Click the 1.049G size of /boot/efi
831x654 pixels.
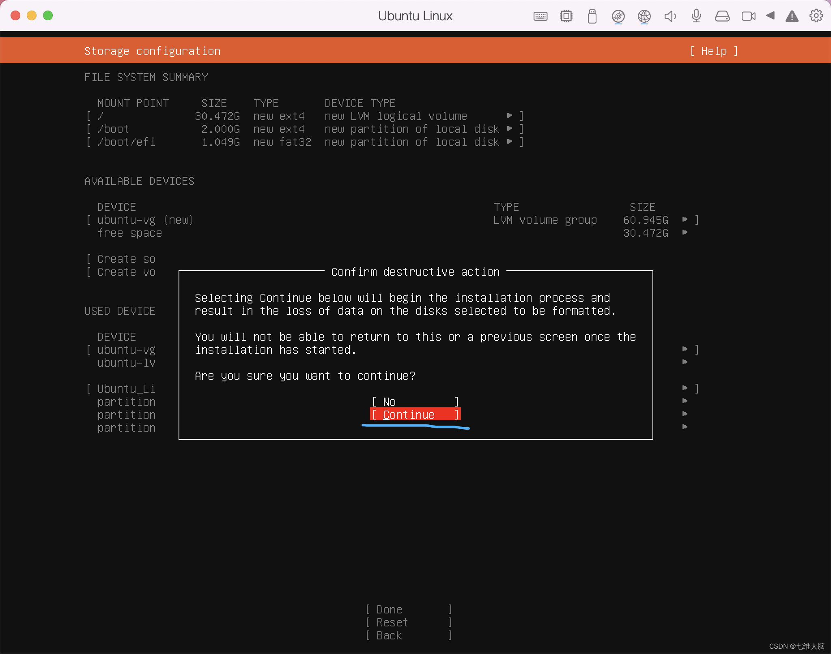[x=221, y=142]
